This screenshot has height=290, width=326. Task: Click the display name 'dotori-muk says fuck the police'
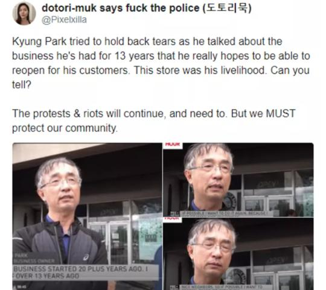[x=121, y=8]
